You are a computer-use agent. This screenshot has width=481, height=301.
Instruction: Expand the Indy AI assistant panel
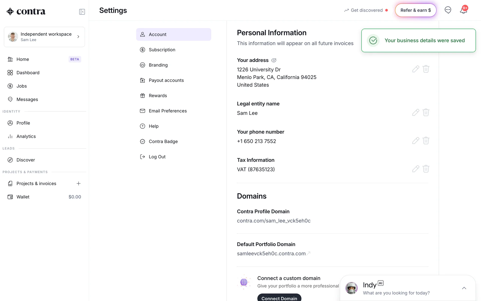click(464, 288)
